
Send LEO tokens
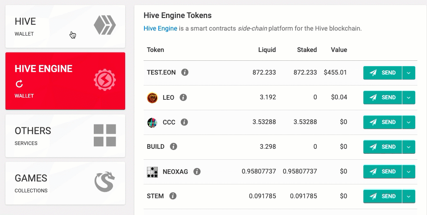(x=383, y=98)
